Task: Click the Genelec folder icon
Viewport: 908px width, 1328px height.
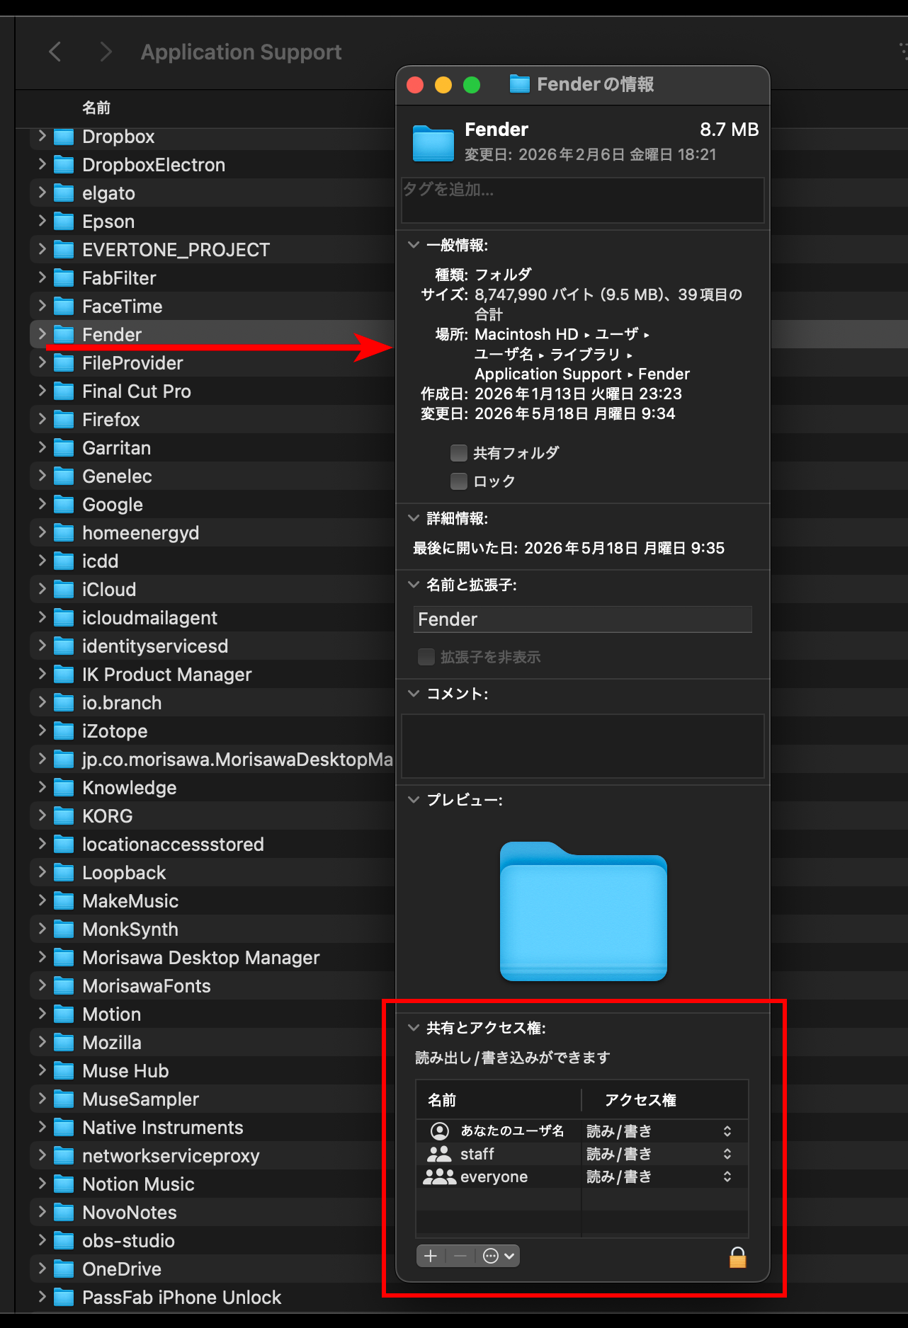Action: (x=64, y=476)
